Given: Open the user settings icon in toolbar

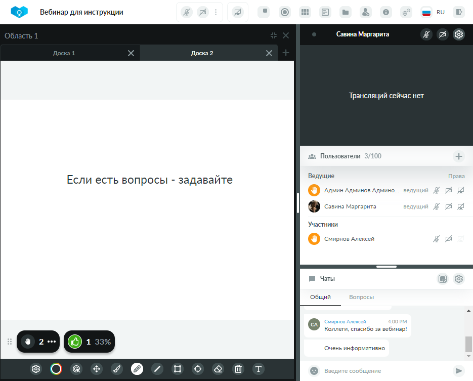Looking at the screenshot, I should [x=366, y=12].
